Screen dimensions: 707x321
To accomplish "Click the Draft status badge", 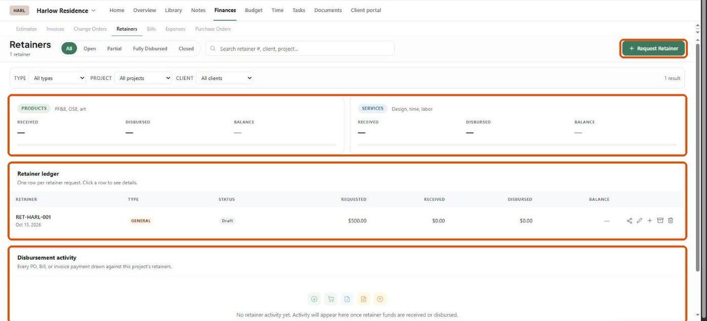I will coord(227,221).
